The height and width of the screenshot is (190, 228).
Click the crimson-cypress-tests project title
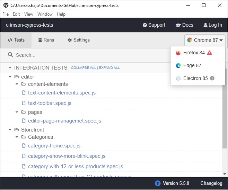[29, 25]
